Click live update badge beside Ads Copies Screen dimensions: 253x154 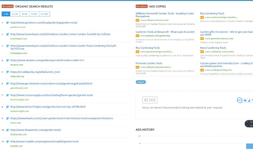142,6
